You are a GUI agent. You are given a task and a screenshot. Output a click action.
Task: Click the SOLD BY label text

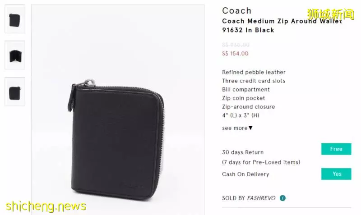pyautogui.click(x=233, y=198)
